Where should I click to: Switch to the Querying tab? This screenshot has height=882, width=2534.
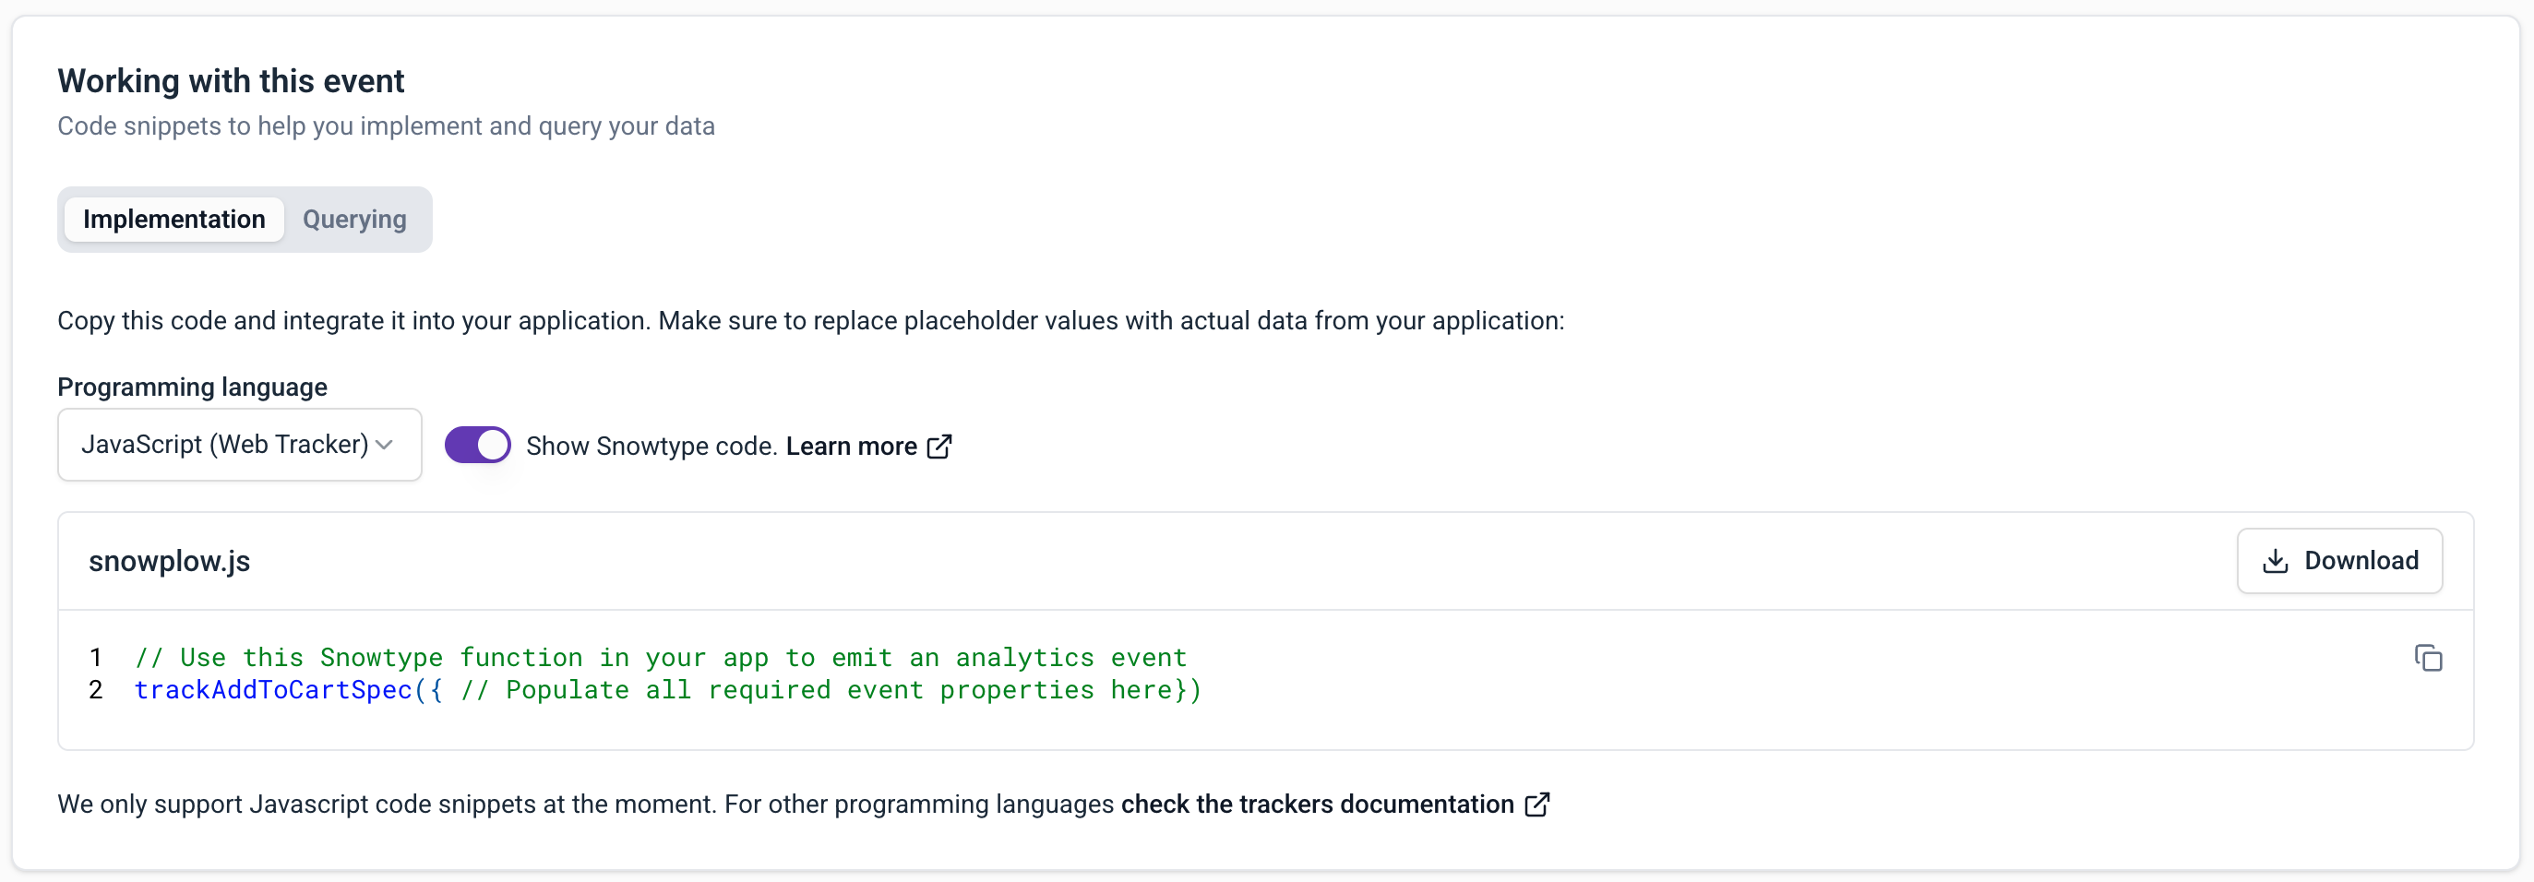tap(354, 220)
